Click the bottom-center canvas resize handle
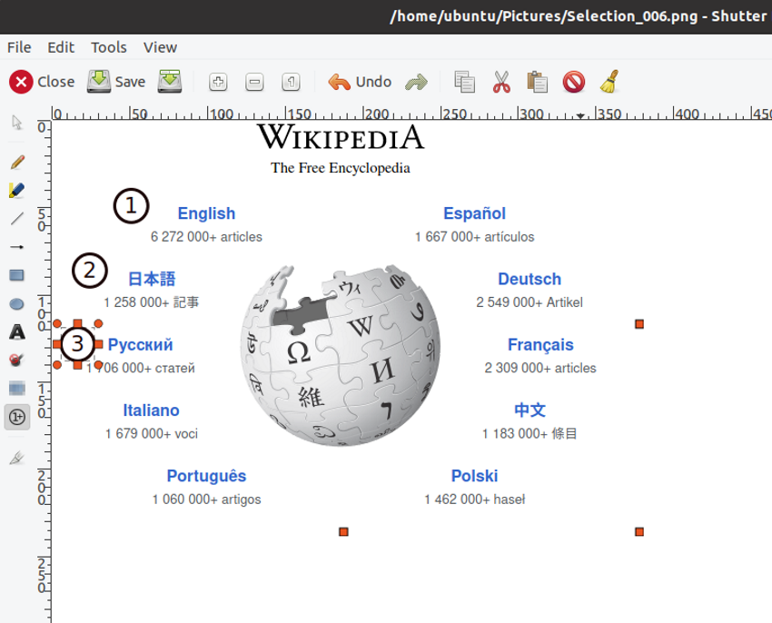Viewport: 772px width, 623px height. (343, 531)
